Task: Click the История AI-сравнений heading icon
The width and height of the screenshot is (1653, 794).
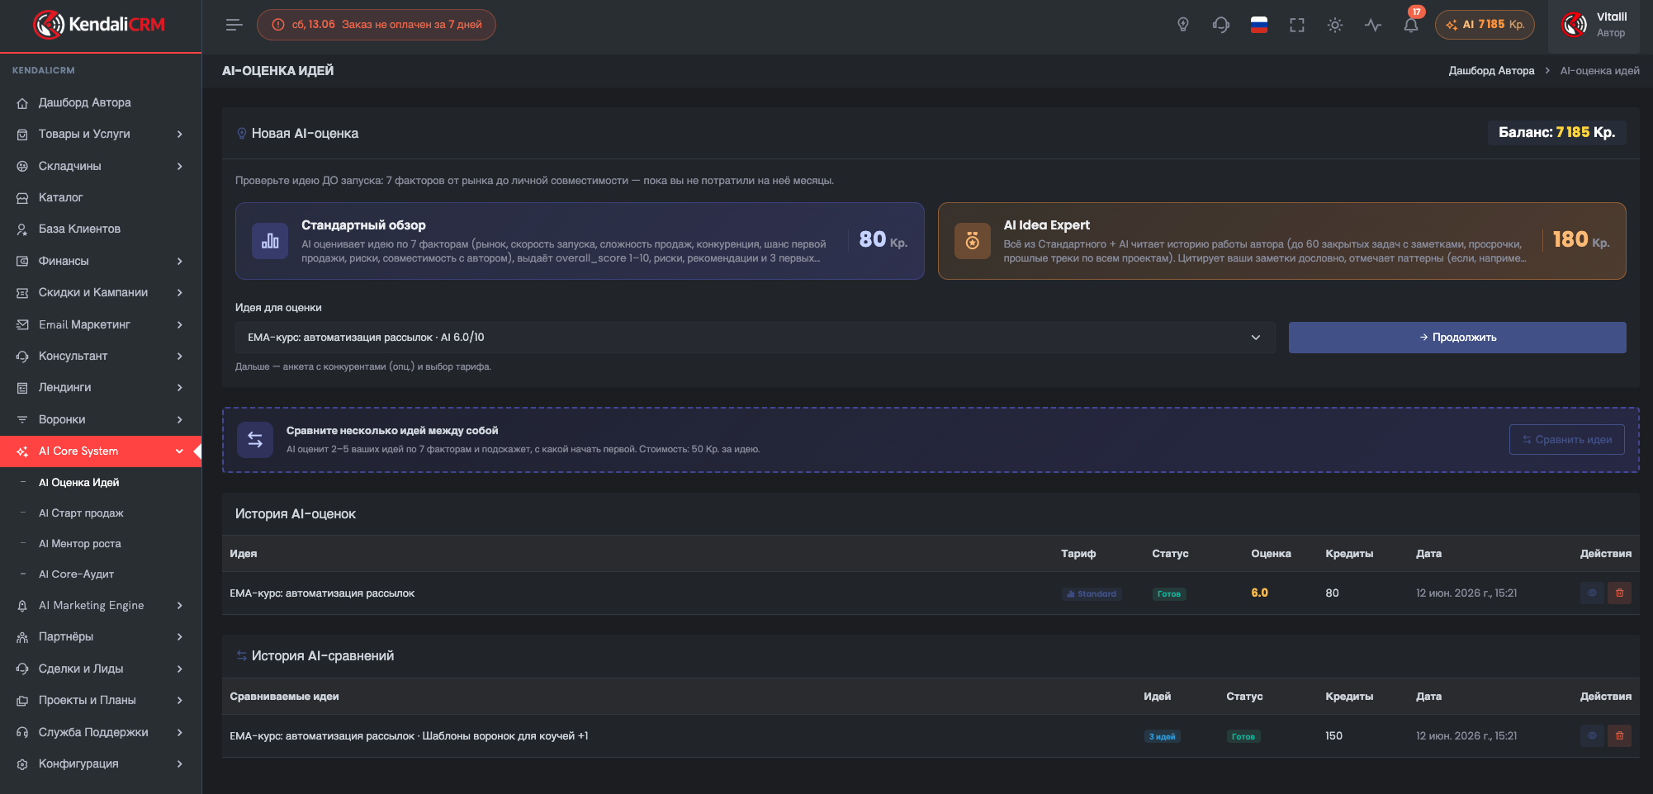Action: [242, 656]
